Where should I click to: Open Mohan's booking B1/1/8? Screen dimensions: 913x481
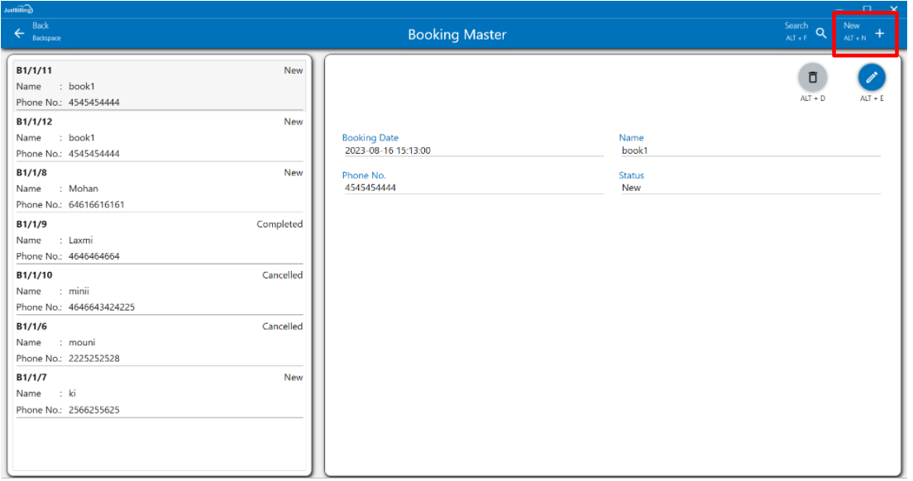160,188
